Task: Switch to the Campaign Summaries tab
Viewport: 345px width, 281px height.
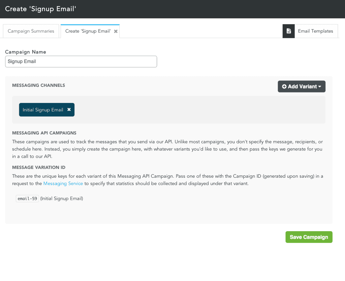Action: (31, 31)
